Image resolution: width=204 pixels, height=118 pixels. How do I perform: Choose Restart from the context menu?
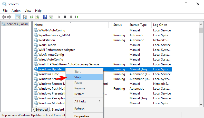point(79,94)
